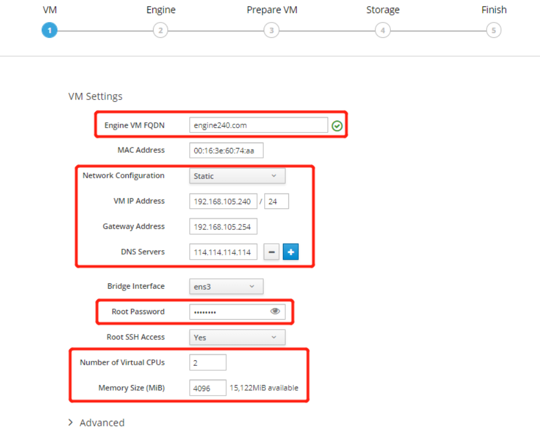Image resolution: width=540 pixels, height=428 pixels.
Task: Click the step 3 Prepare VM circle
Action: point(271,30)
